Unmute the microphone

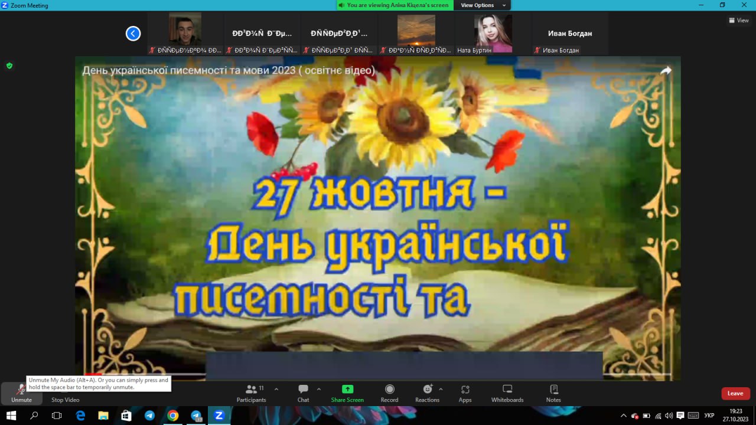point(21,393)
